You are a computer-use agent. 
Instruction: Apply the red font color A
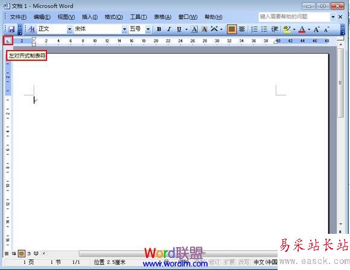[x=302, y=29]
